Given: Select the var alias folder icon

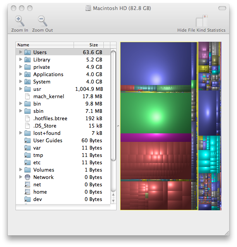Looking at the screenshot, I should [27, 148].
